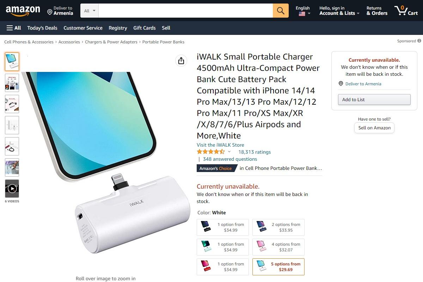Click the Amazon logo
Viewport: 423px width, 282px height.
pos(23,11)
